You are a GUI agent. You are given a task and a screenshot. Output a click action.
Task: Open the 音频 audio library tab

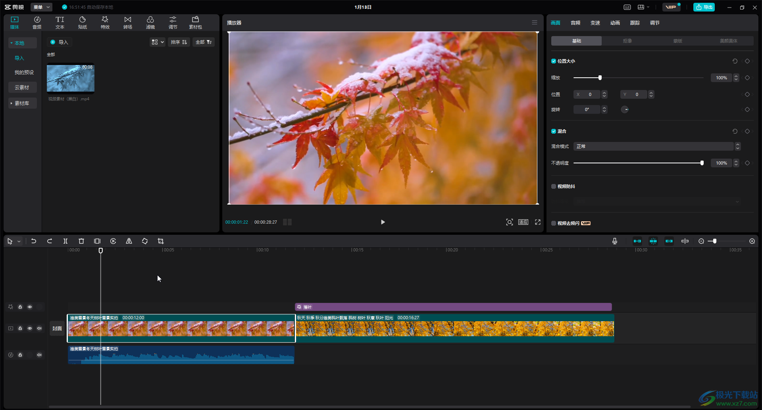coord(37,23)
